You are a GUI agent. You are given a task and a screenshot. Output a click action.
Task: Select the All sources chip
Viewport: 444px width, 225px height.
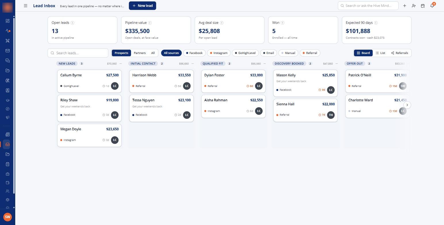point(171,53)
